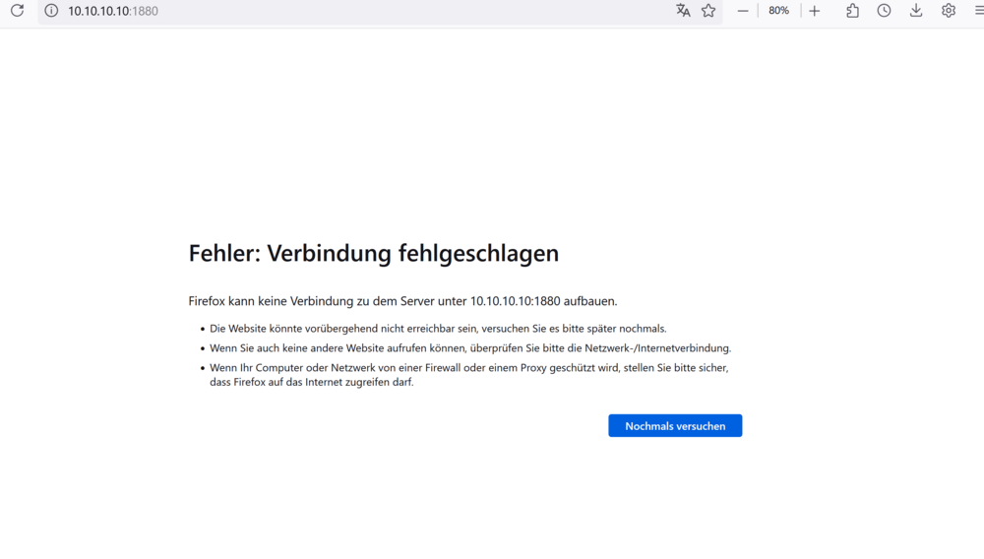Click heading Fehler: Verbindung fehlgeschlagen
This screenshot has height=559, width=984.
pyautogui.click(x=373, y=254)
